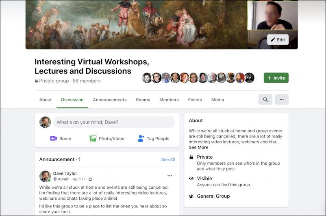Click the group search magnifier icon
This screenshot has height=216, width=326.
tap(265, 100)
